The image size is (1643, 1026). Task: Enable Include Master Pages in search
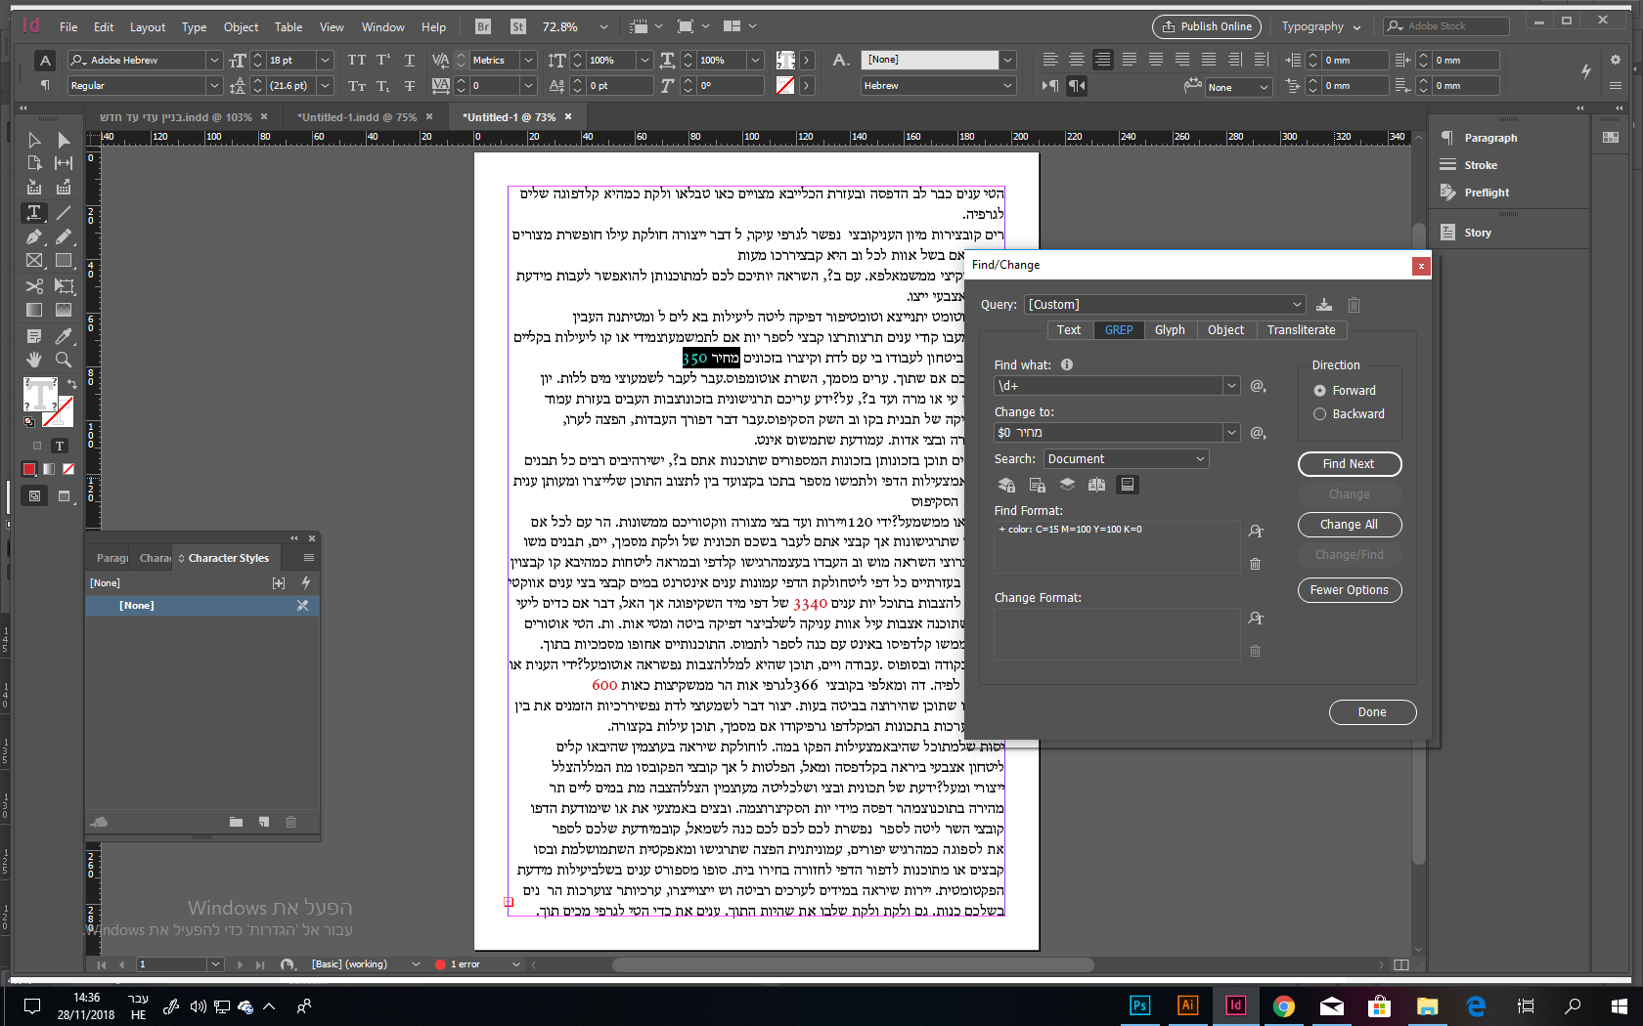point(1096,484)
